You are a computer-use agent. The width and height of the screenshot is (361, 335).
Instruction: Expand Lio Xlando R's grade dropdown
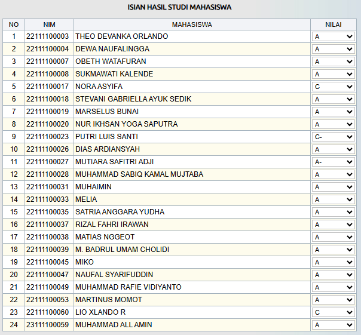(x=334, y=312)
